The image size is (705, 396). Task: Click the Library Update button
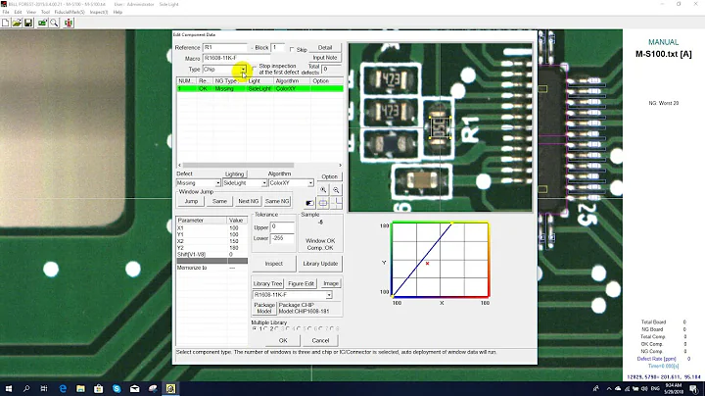(x=320, y=264)
